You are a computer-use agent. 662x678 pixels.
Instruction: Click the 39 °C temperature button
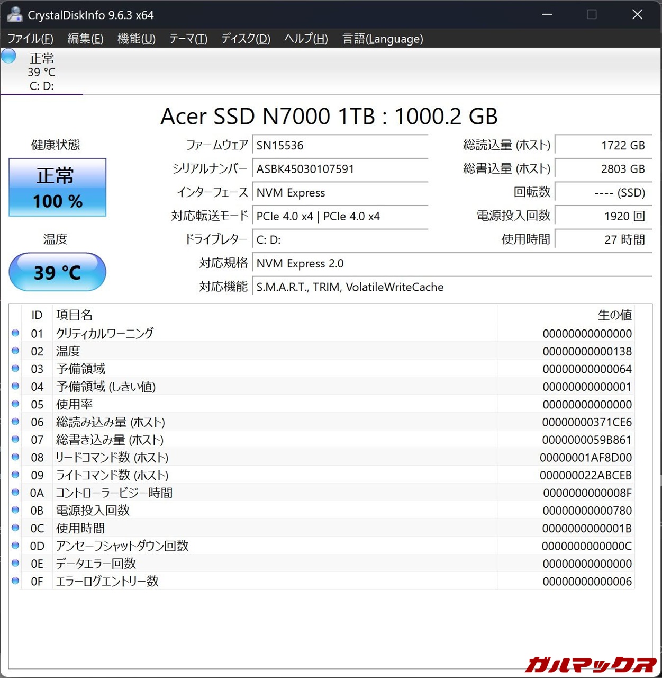[57, 272]
